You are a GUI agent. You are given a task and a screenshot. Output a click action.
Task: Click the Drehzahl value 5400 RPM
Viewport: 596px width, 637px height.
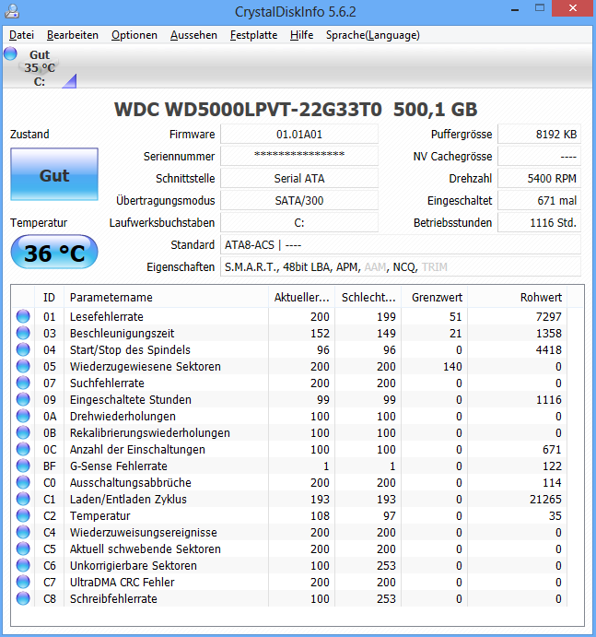point(539,178)
